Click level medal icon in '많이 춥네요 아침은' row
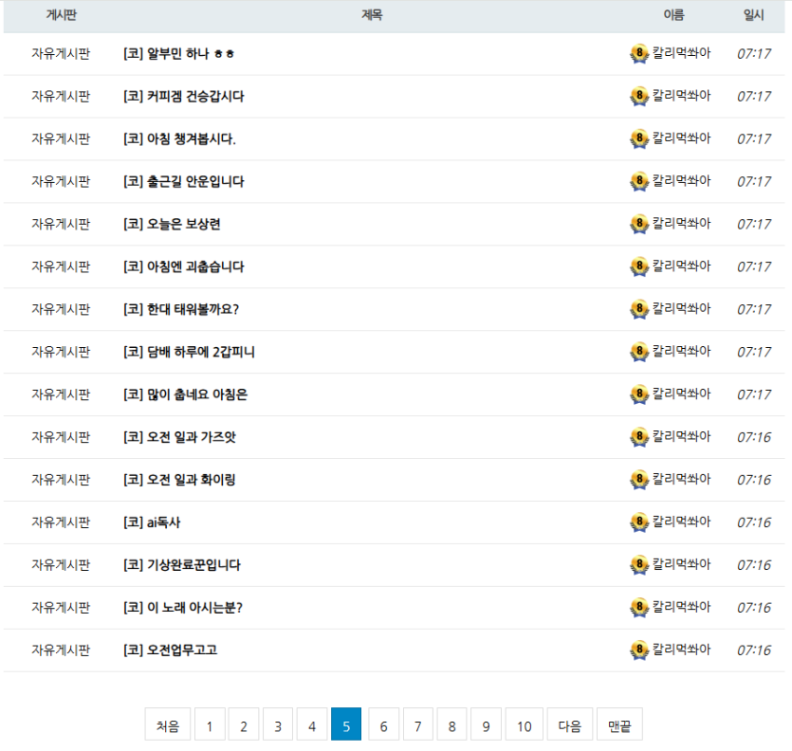This screenshot has height=751, width=792. point(639,394)
